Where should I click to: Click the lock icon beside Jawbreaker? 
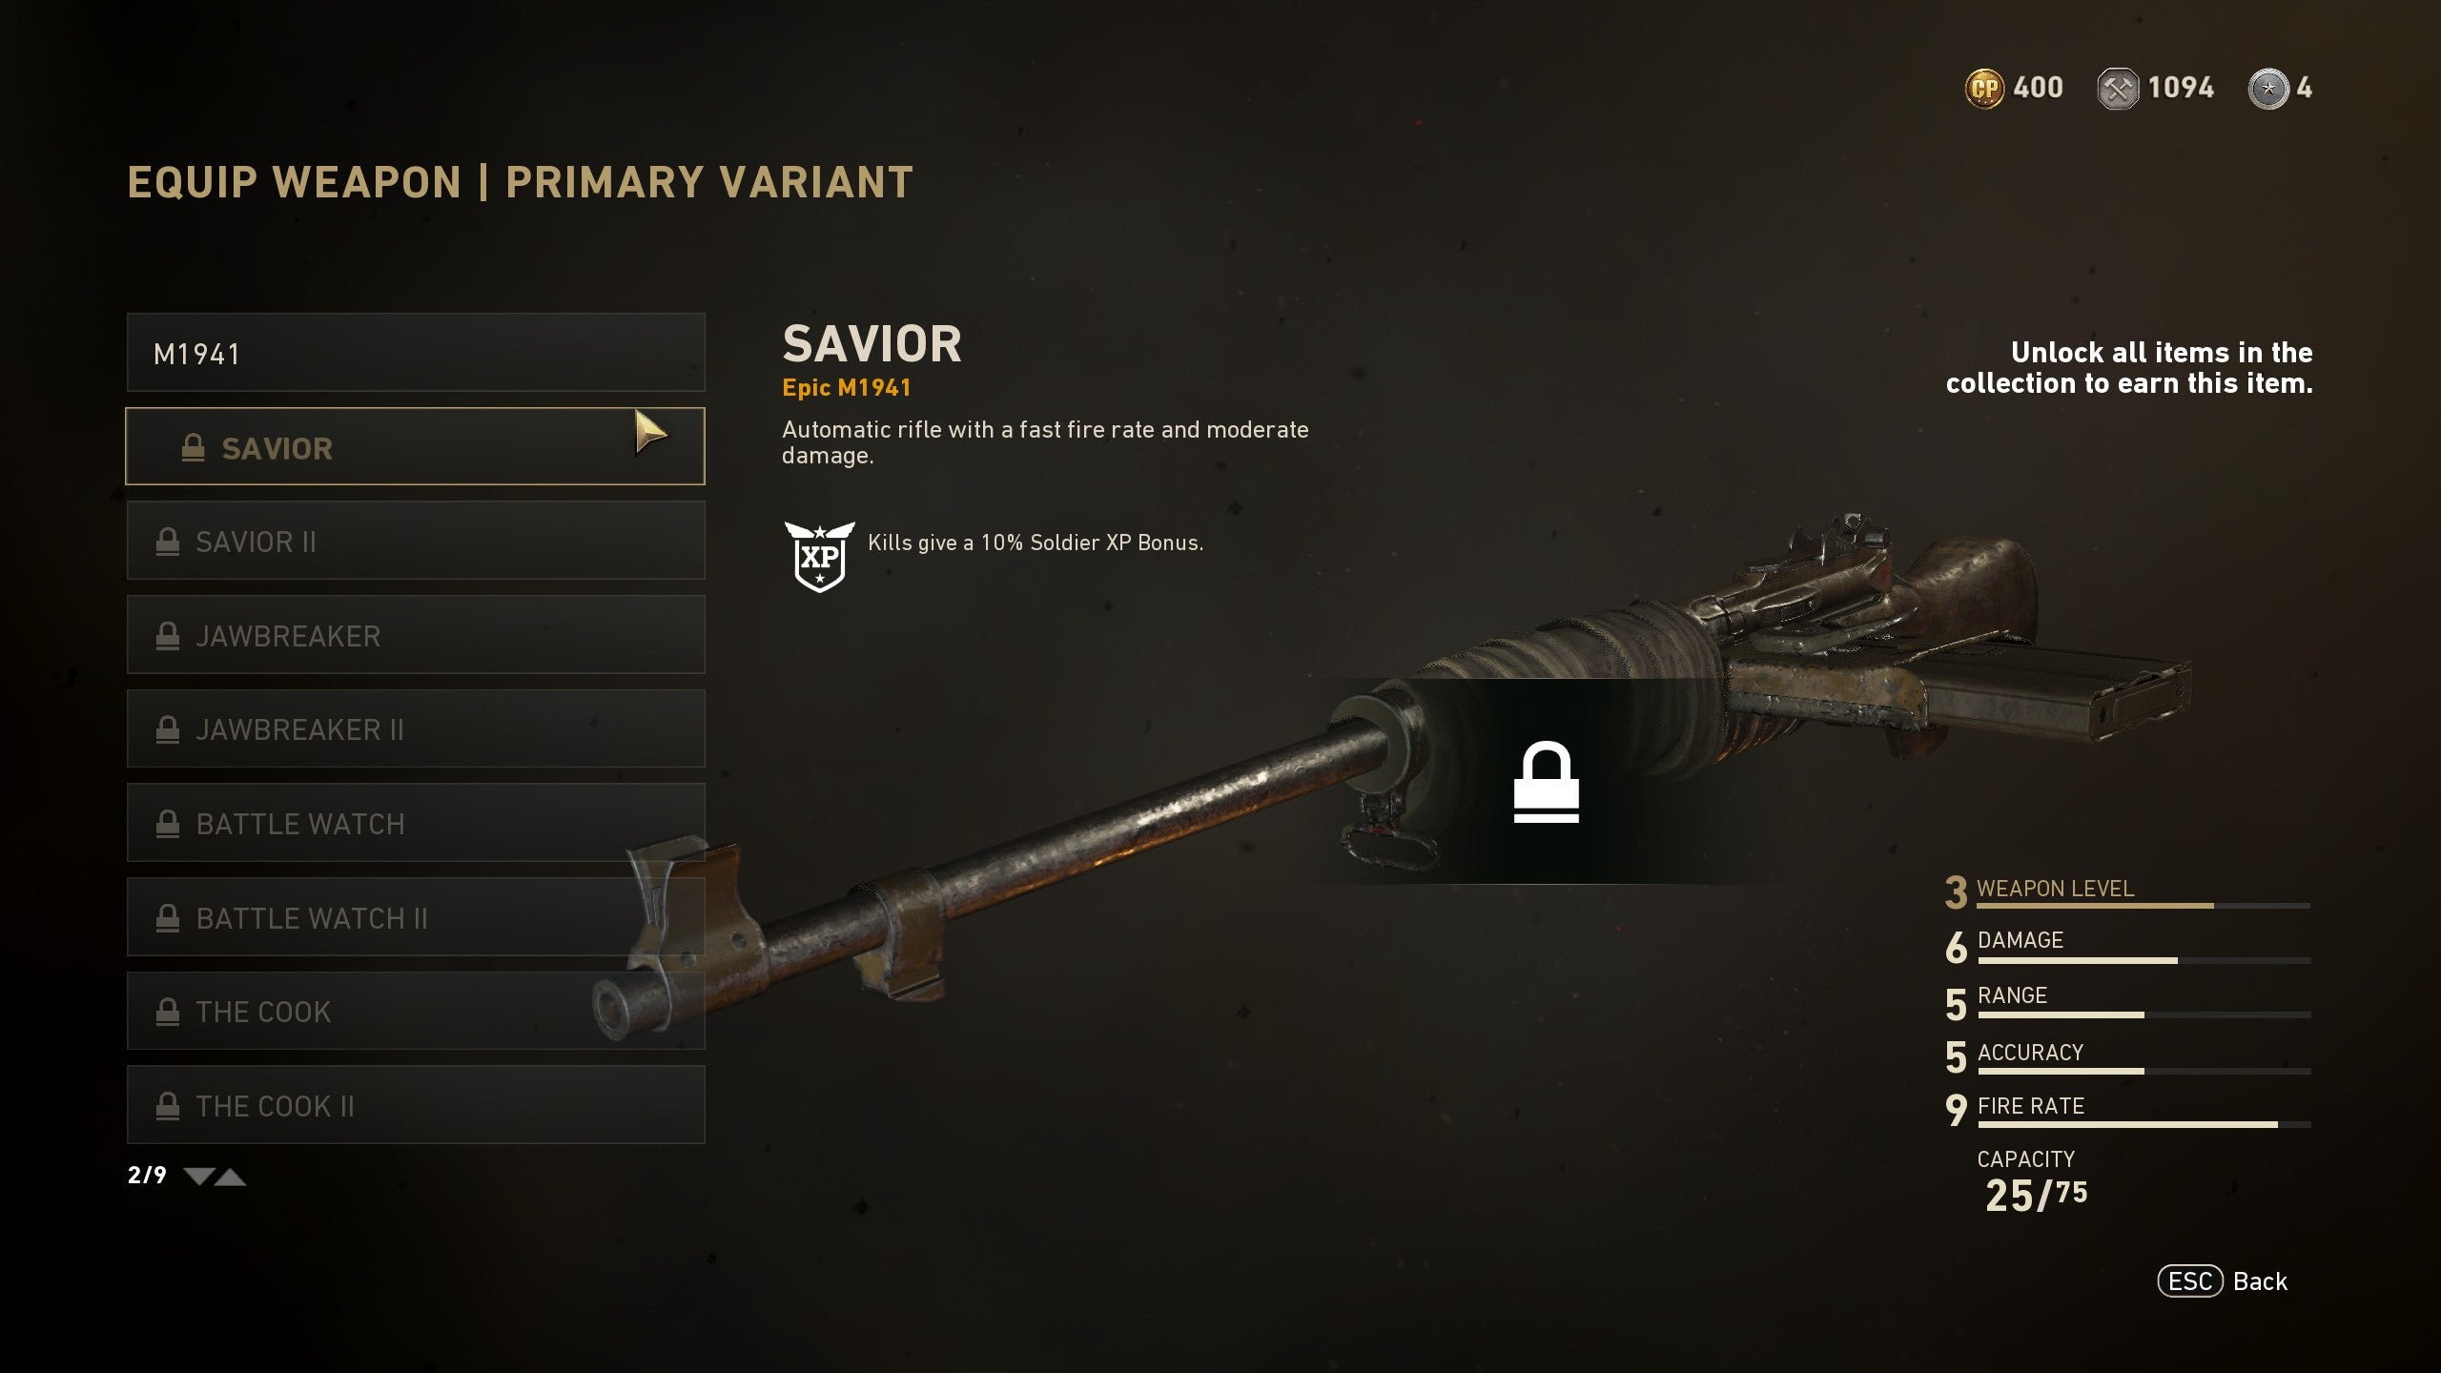168,635
